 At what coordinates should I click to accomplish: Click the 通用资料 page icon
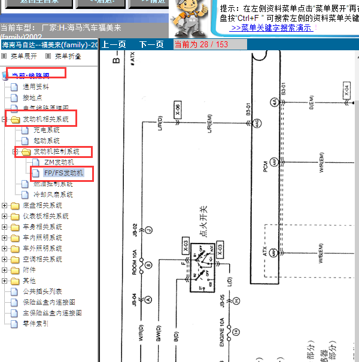(x=14, y=87)
